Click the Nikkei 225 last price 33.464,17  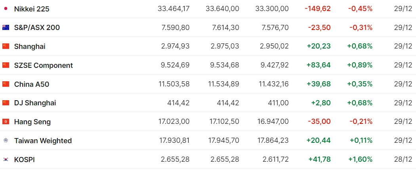click(174, 9)
